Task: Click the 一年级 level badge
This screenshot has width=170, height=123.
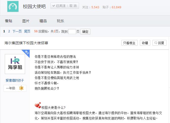Action: 15,88
